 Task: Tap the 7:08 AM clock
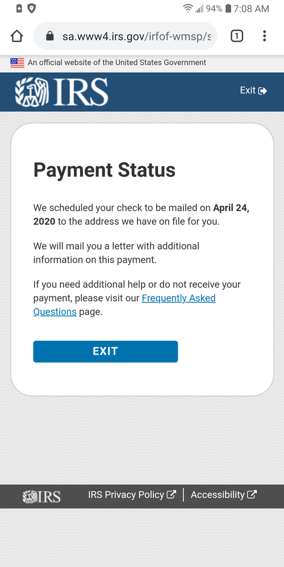pyautogui.click(x=251, y=9)
